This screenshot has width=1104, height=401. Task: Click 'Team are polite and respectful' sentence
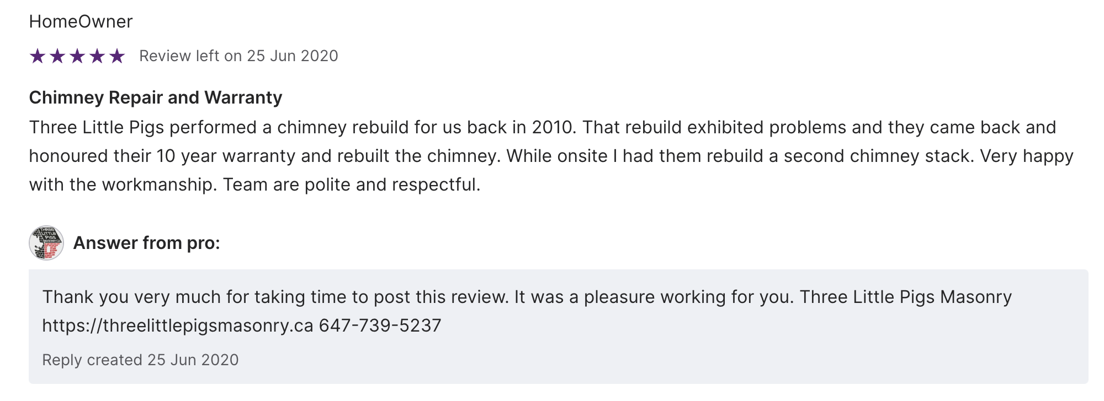351,185
